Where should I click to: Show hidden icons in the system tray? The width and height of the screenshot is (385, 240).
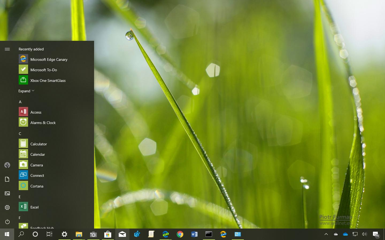point(326,234)
